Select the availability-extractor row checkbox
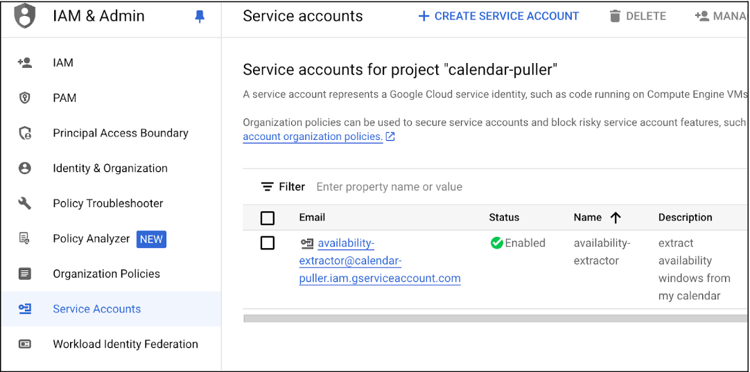Screen dimensions: 750x372 pyautogui.click(x=268, y=243)
